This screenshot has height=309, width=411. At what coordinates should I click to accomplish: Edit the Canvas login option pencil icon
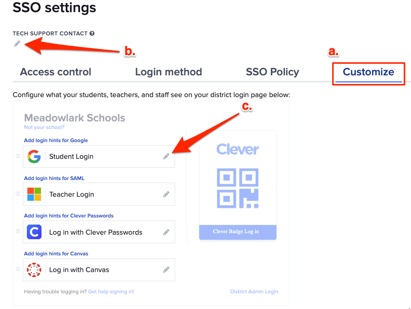pyautogui.click(x=167, y=270)
